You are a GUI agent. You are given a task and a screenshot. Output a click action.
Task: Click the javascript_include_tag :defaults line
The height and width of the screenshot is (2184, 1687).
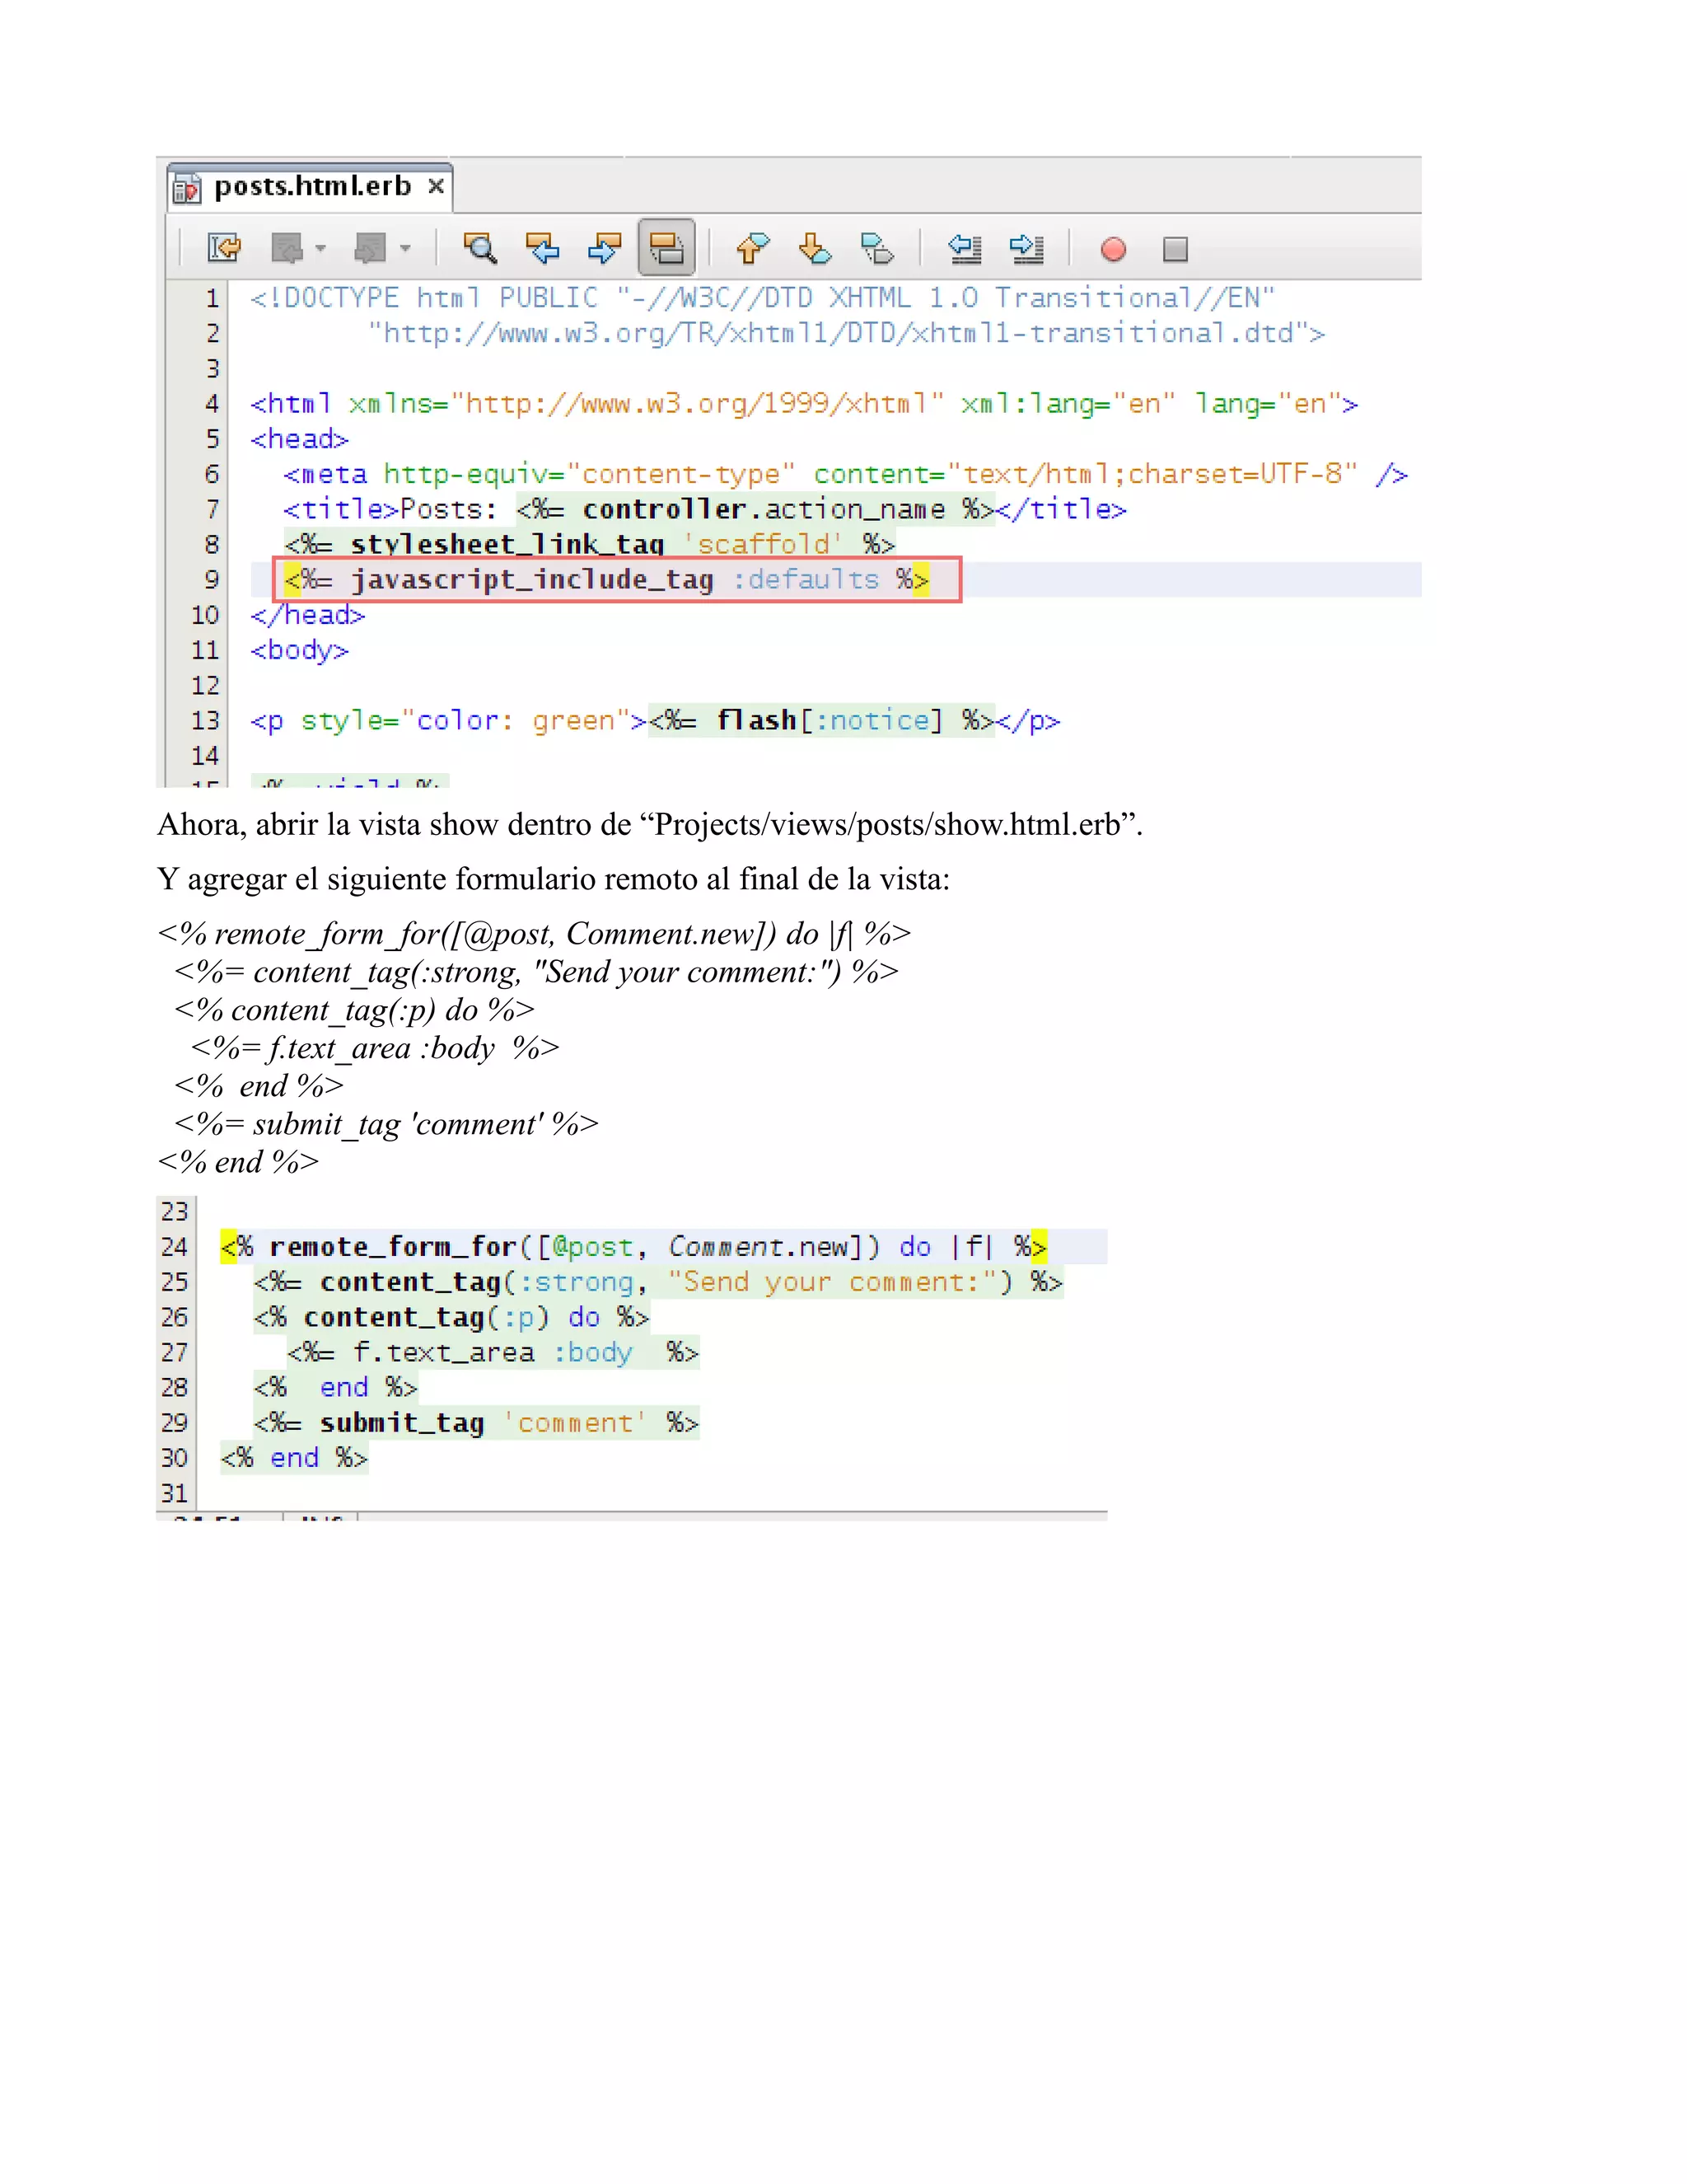[x=606, y=580]
